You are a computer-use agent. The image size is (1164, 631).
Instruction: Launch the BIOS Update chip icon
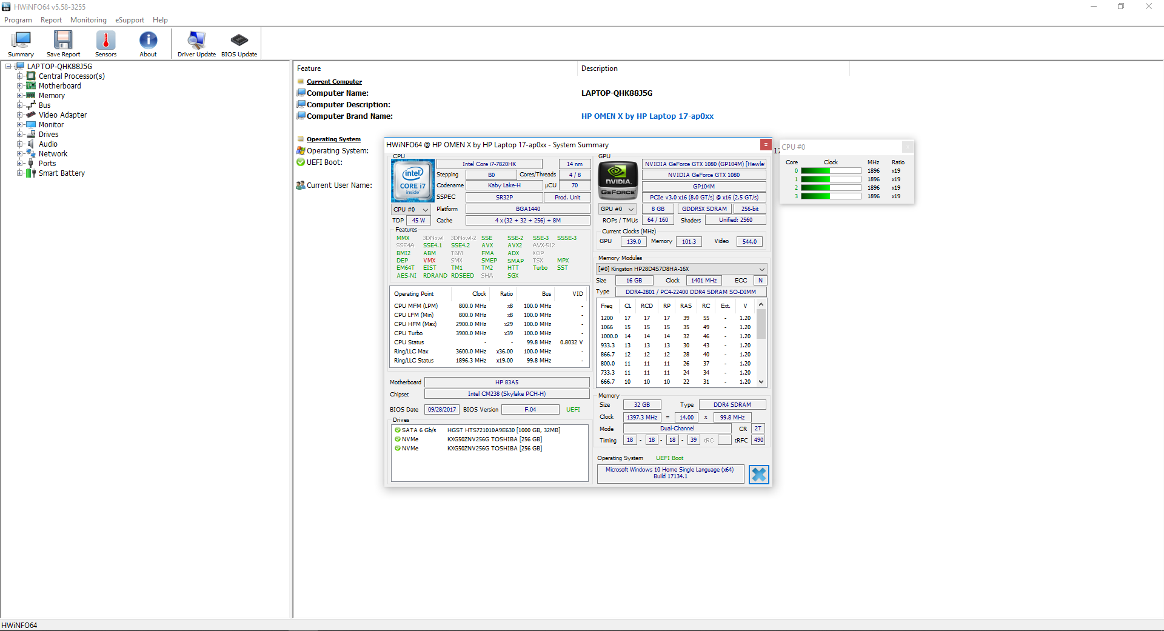tap(239, 44)
